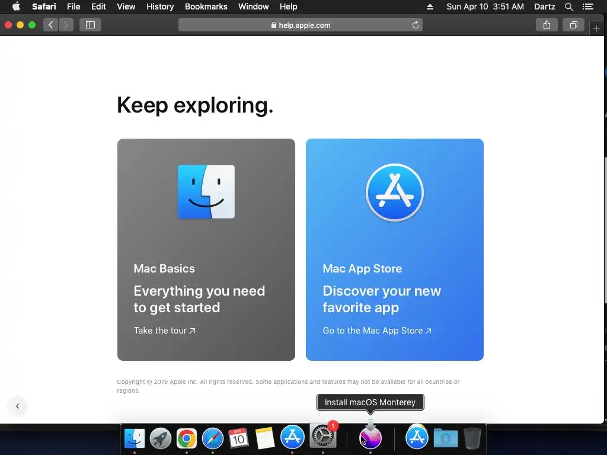Open App Store next to Notes in Dock
This screenshot has width=607, height=455.
coord(292,438)
